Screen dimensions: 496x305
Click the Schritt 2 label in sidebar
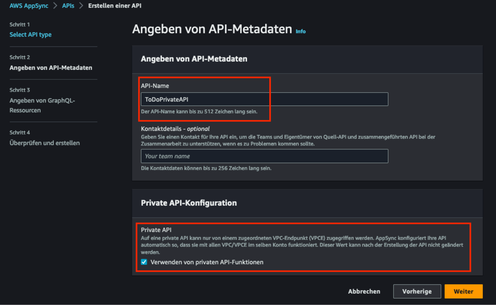coord(20,57)
